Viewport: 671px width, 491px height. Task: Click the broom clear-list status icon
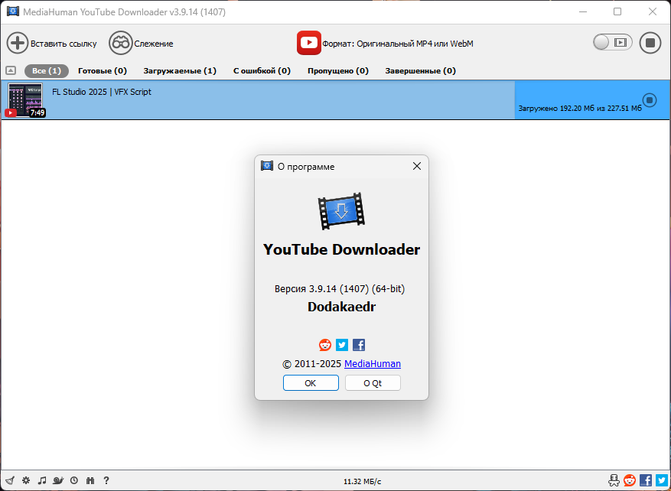pyautogui.click(x=10, y=480)
